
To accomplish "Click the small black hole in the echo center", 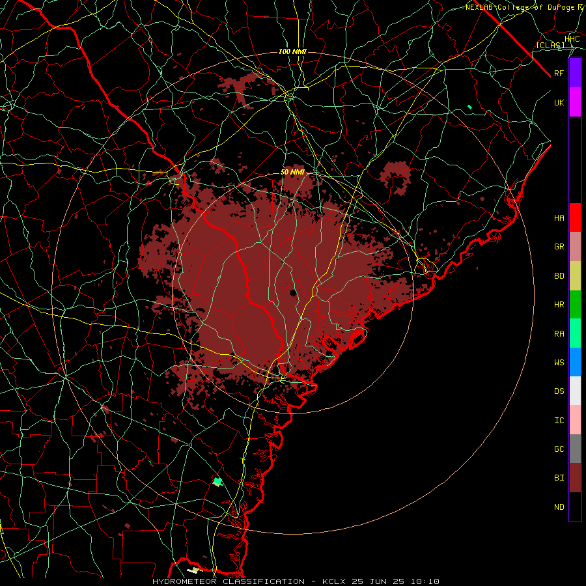I will 294,292.
